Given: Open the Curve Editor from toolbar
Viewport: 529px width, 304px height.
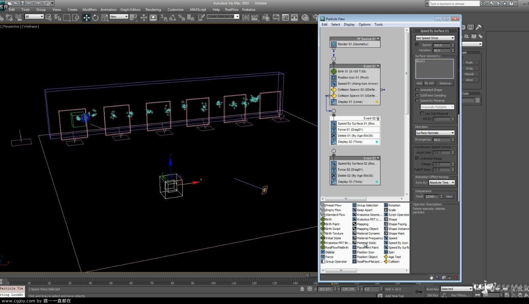Looking at the screenshot, I should (x=285, y=18).
